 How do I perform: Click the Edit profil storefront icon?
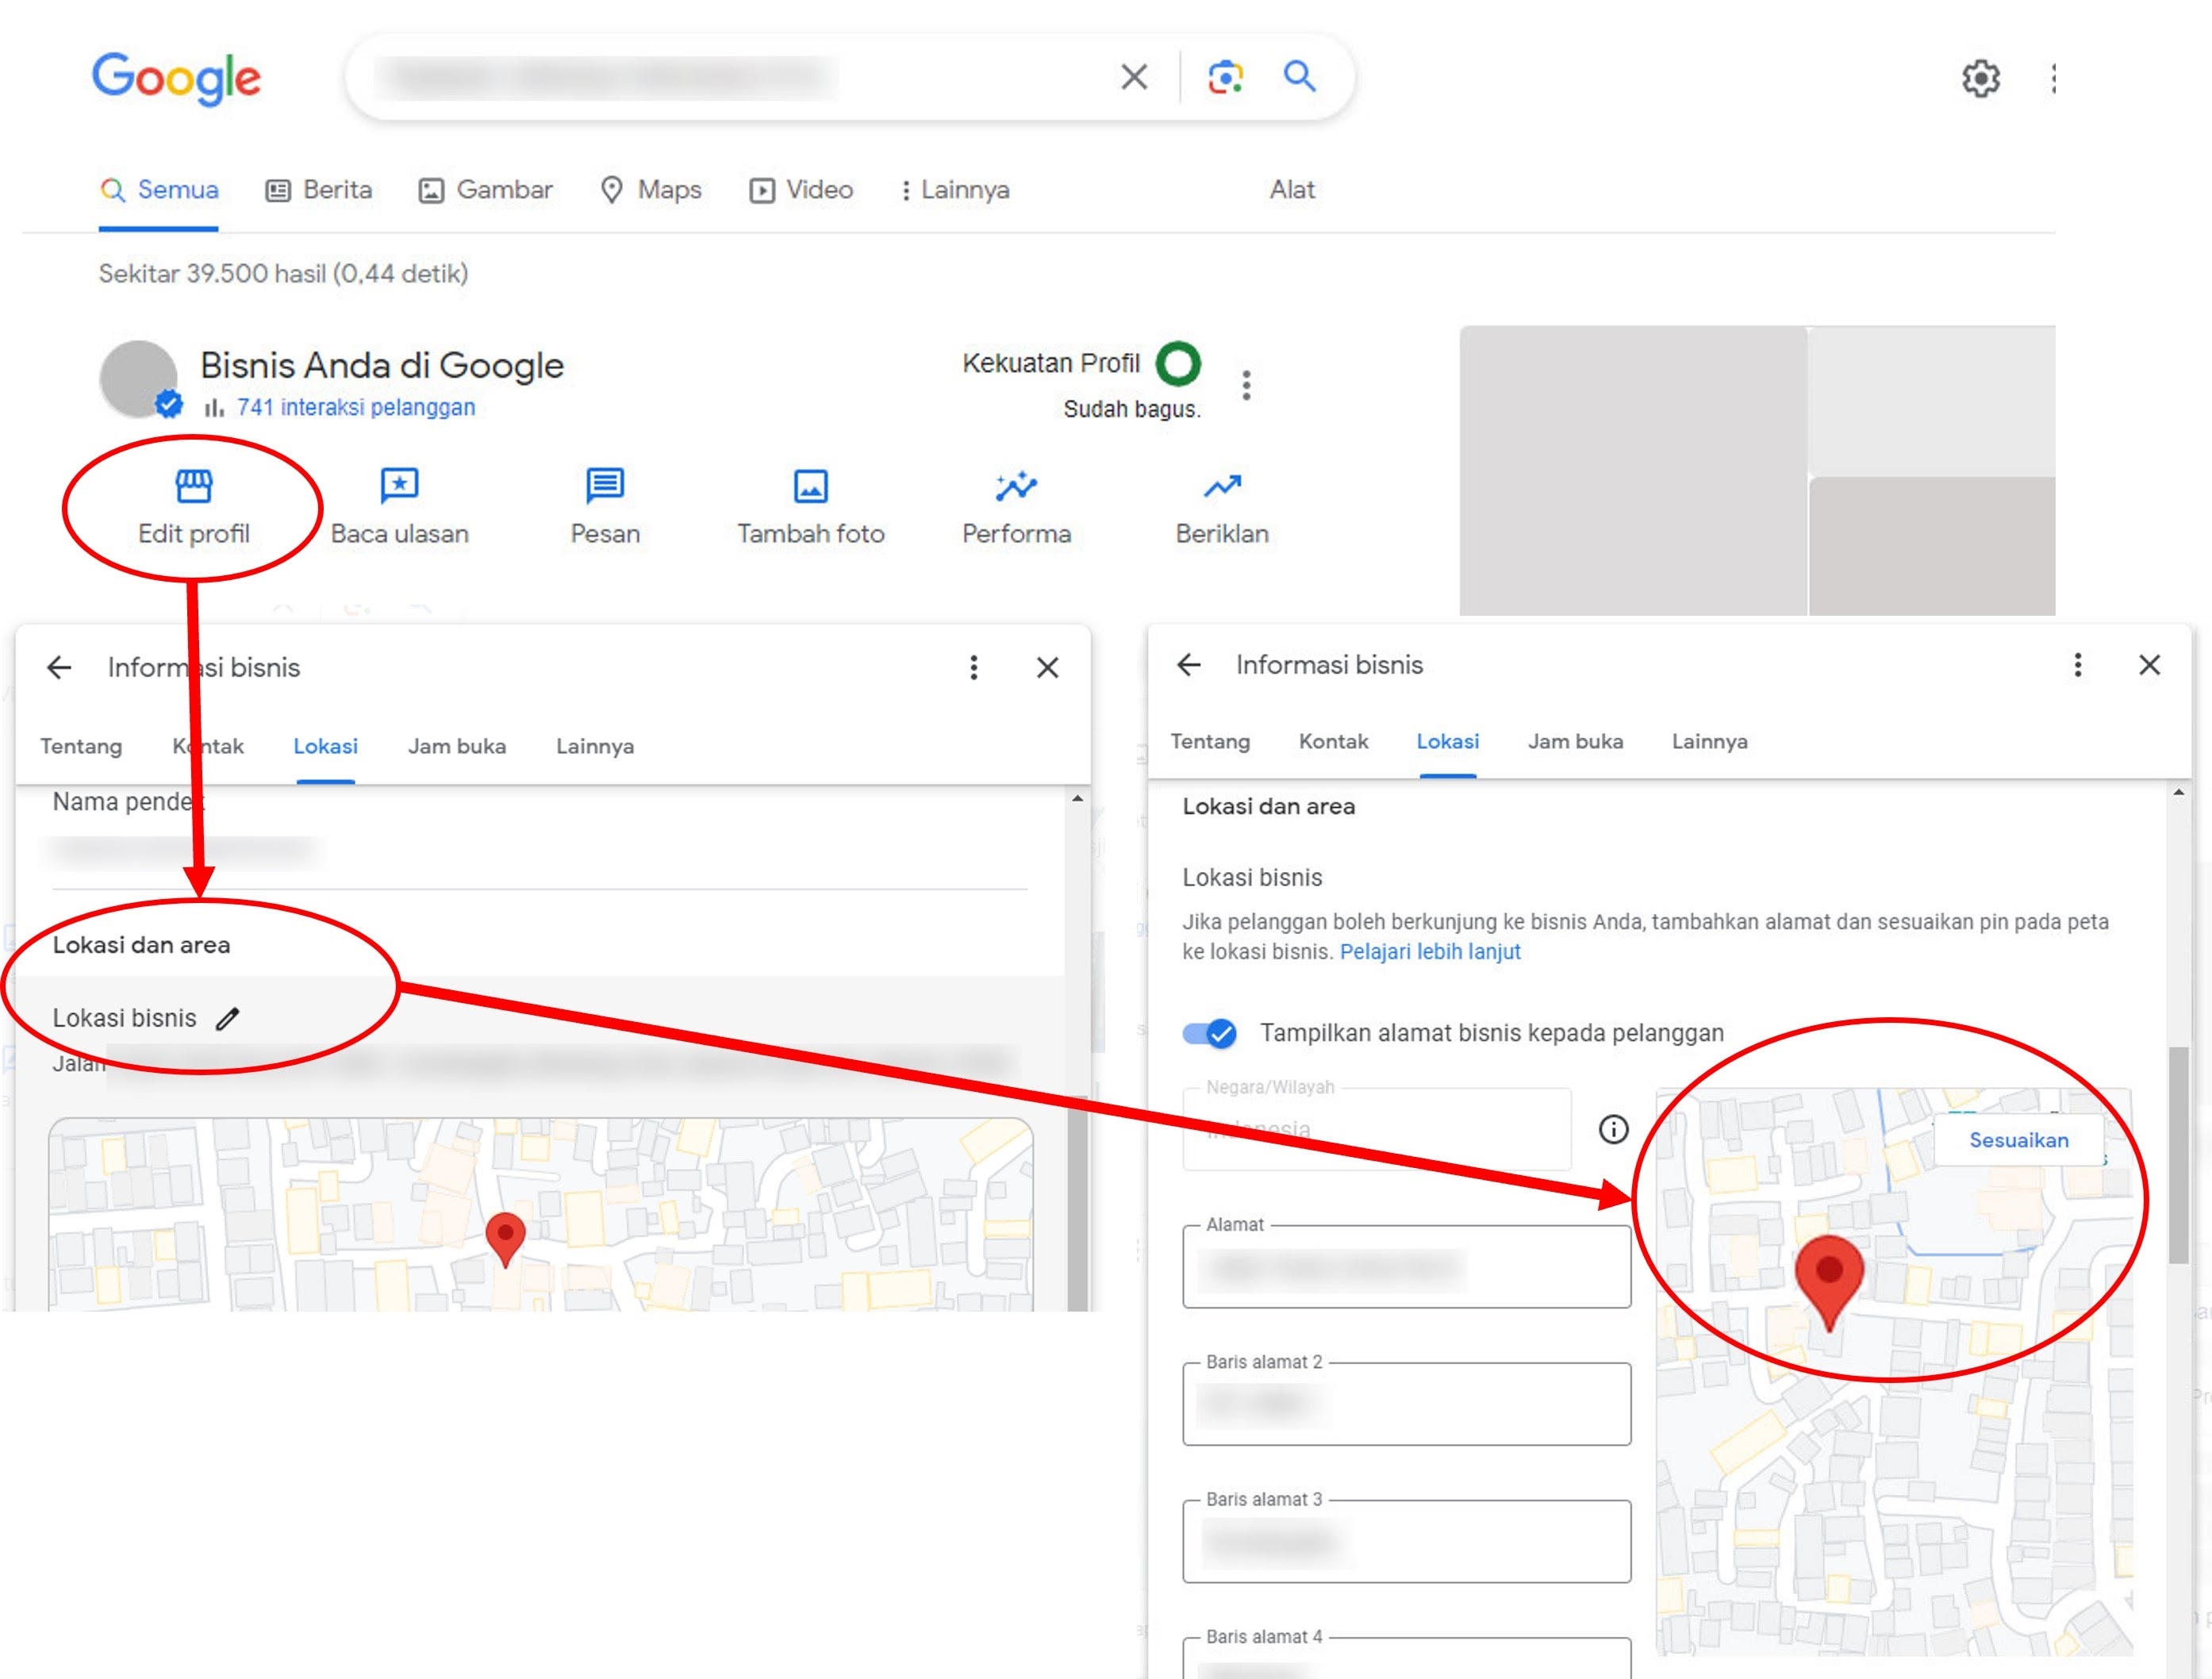pos(193,486)
